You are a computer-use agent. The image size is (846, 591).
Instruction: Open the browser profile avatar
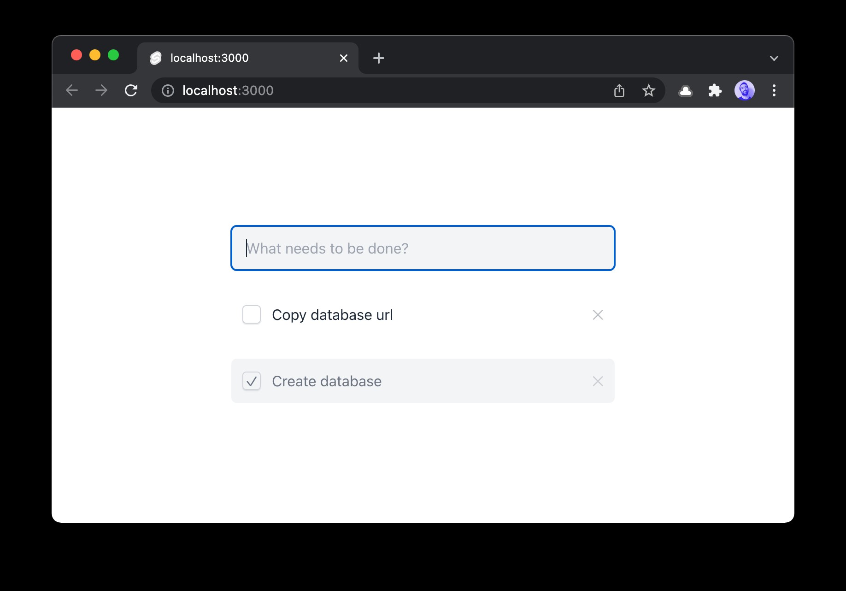[745, 90]
